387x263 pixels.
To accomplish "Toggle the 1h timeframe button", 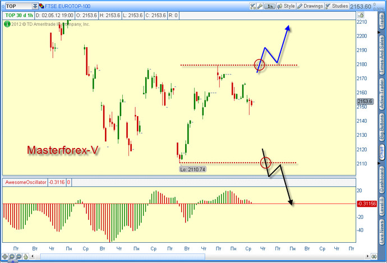I will click(x=270, y=6).
